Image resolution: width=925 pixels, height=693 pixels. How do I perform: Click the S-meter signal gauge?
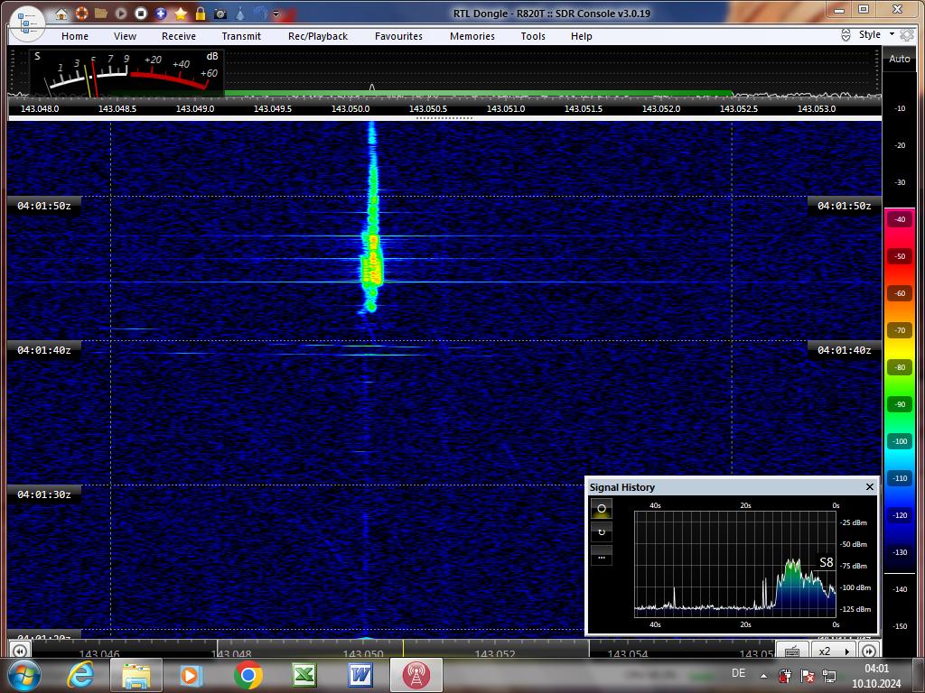point(126,73)
